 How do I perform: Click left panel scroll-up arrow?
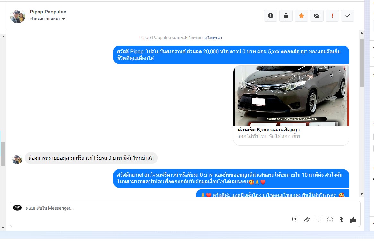point(3,37)
